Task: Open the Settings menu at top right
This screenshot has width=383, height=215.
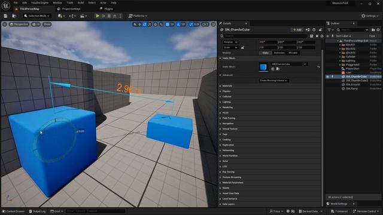Action: [x=370, y=16]
